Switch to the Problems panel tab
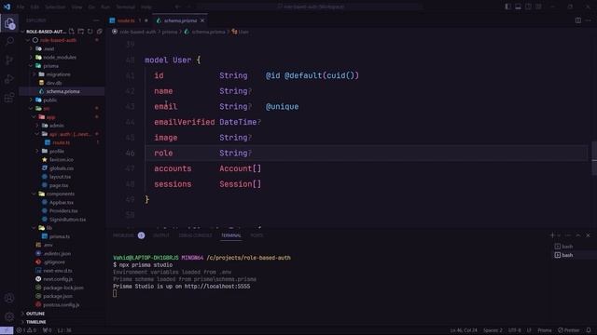 coord(123,235)
